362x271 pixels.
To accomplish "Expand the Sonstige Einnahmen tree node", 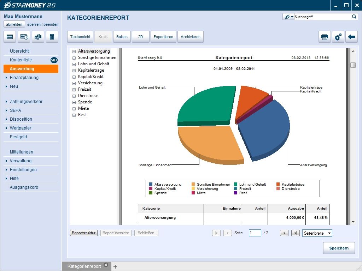I will (74, 58).
